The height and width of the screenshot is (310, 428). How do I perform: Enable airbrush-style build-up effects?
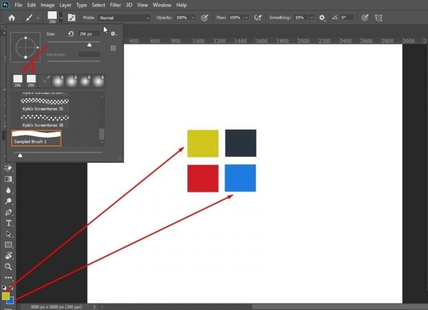[x=257, y=18]
